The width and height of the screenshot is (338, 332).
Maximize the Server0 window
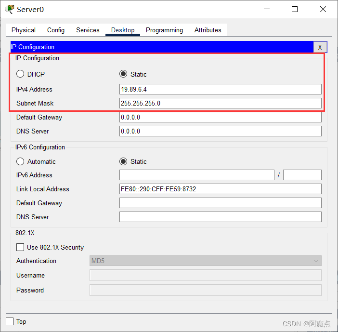click(x=295, y=9)
